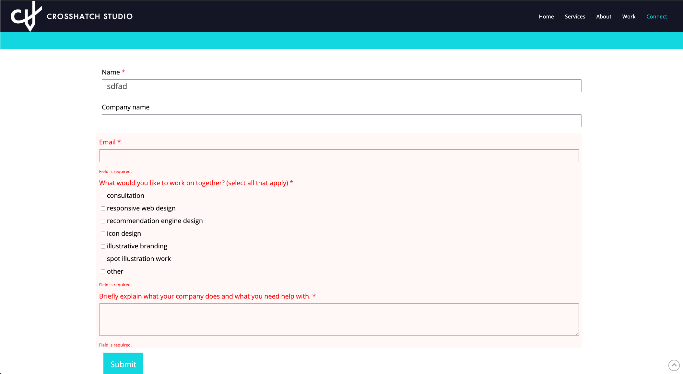Open the Home menu item

[x=546, y=17]
